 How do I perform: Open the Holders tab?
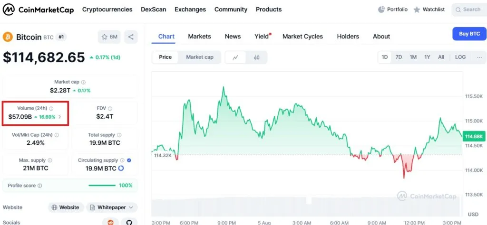click(x=348, y=37)
